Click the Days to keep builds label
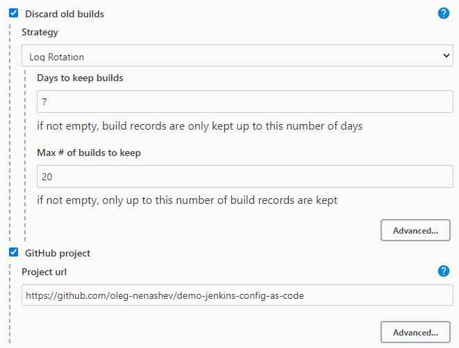The height and width of the screenshot is (348, 459). click(80, 78)
